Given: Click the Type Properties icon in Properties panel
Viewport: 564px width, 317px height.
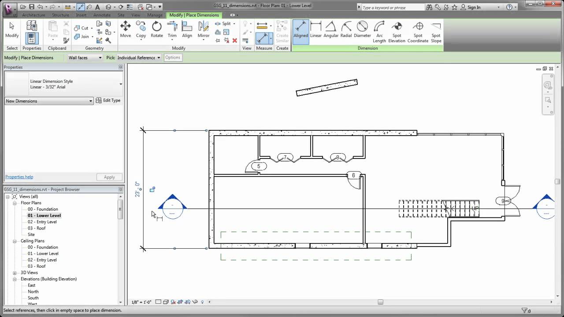Looking at the screenshot, I should [x=32, y=26].
